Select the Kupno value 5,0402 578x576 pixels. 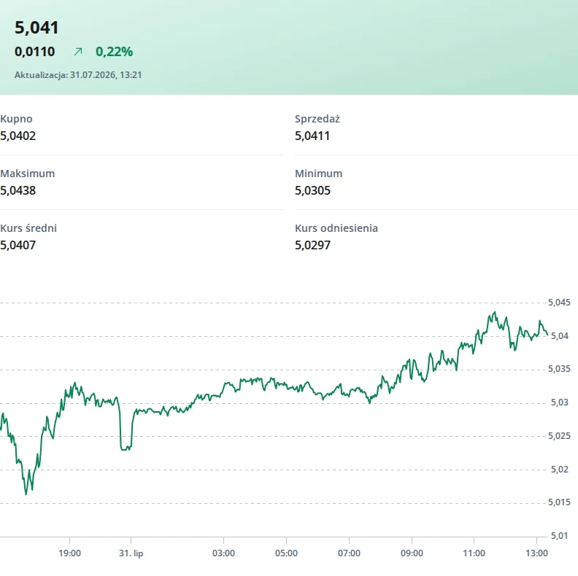coord(18,136)
